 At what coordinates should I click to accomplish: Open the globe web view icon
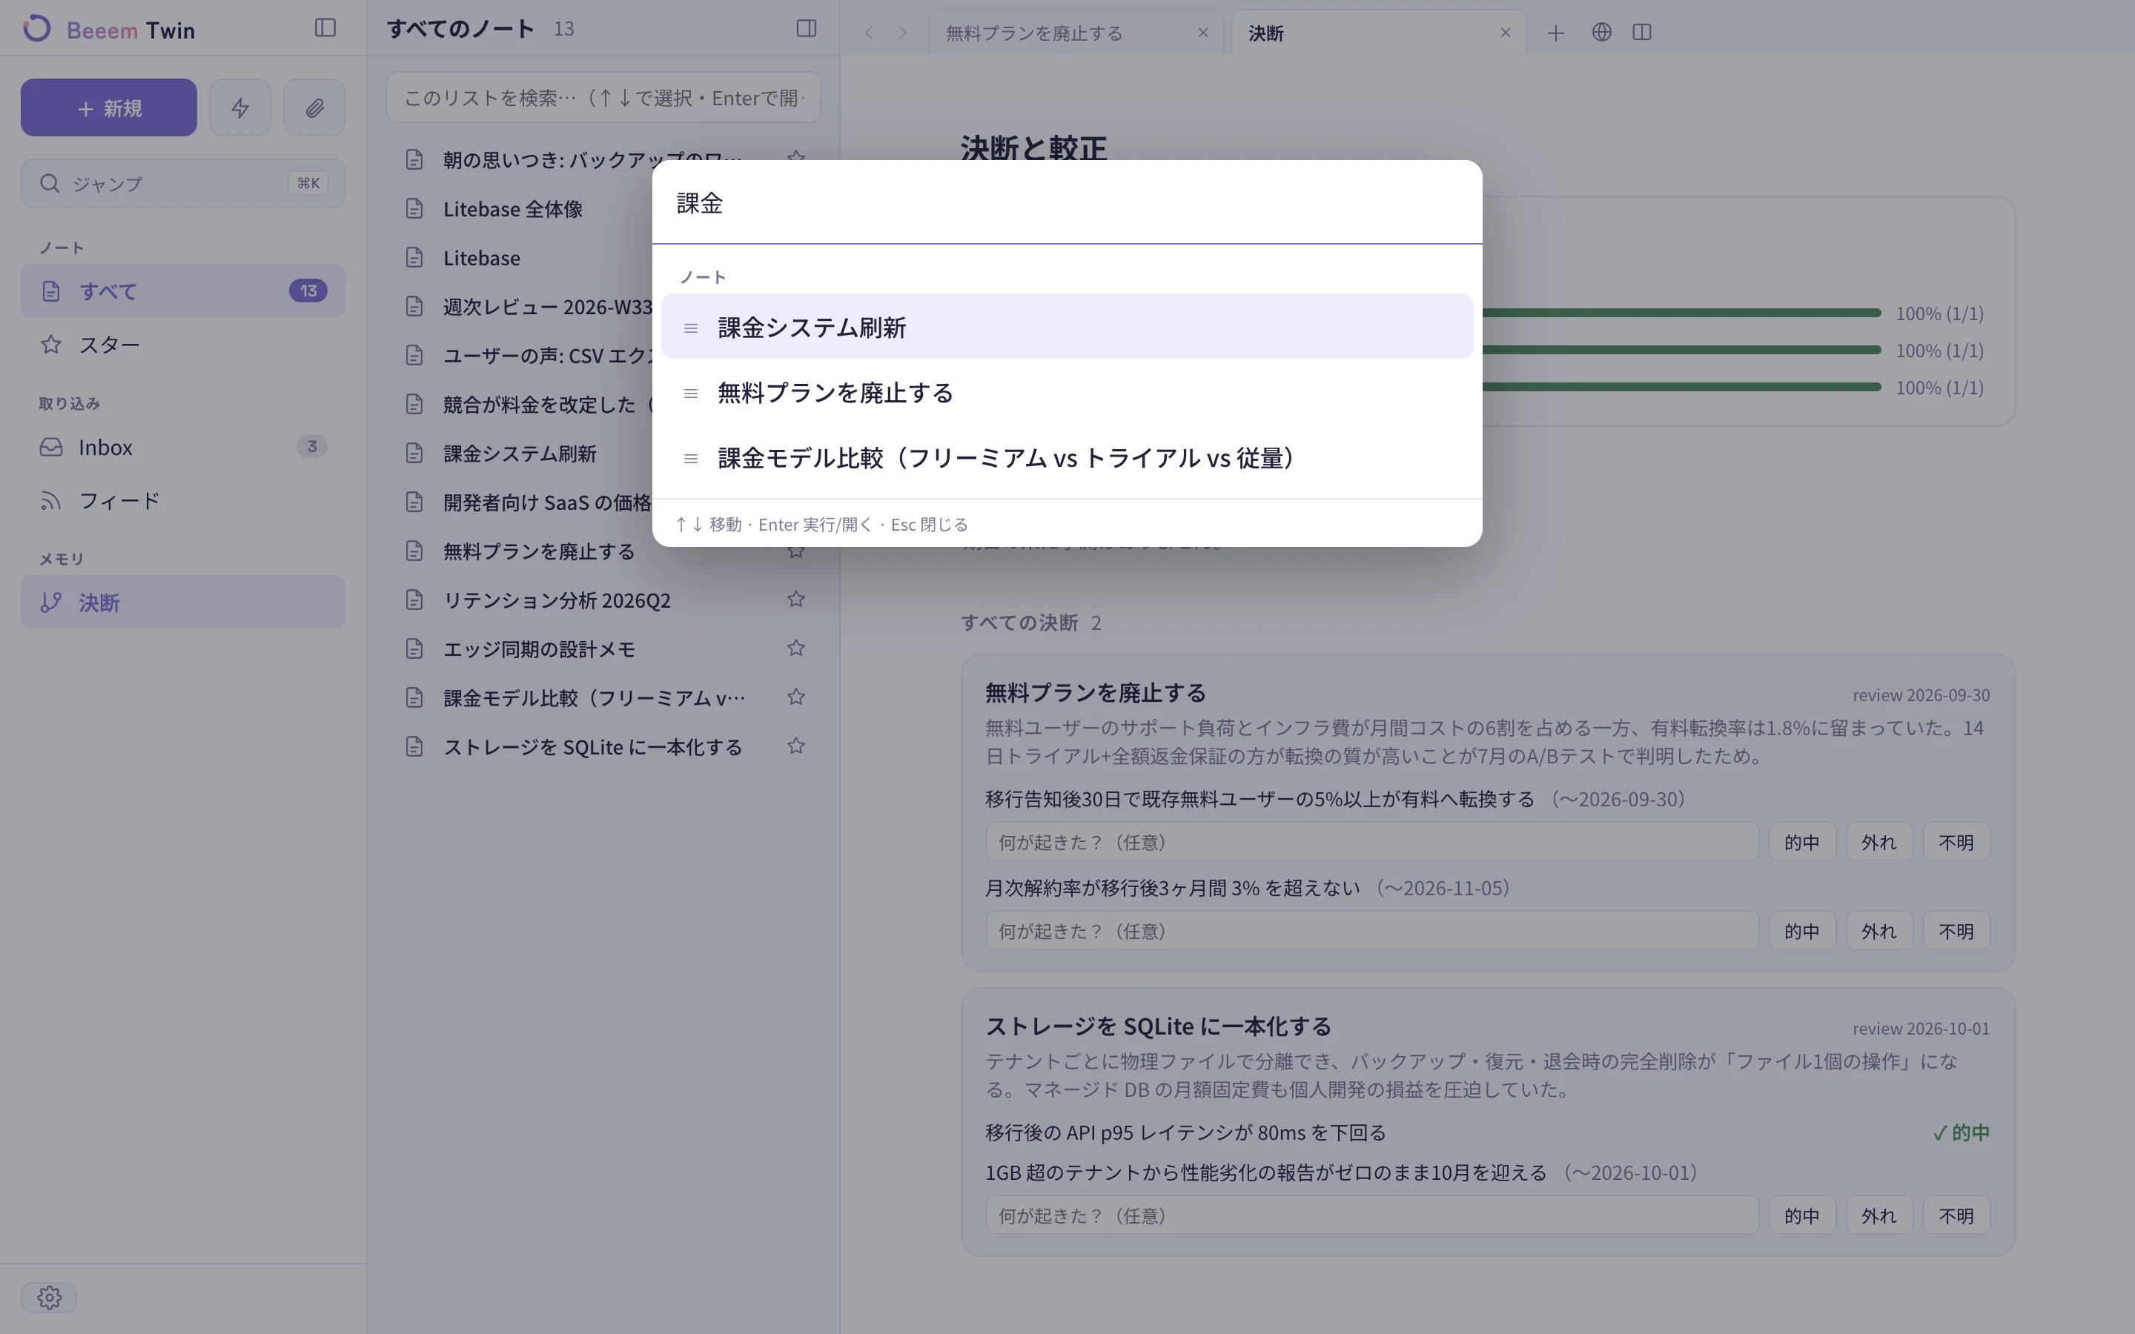(1601, 32)
